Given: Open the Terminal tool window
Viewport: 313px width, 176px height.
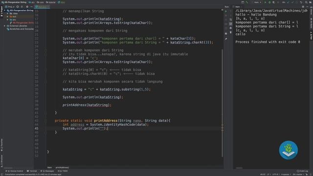Looking at the screenshot, I should pos(32,171).
